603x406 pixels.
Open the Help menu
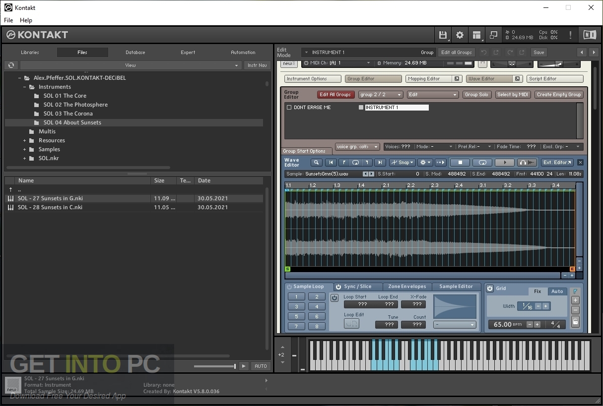26,20
